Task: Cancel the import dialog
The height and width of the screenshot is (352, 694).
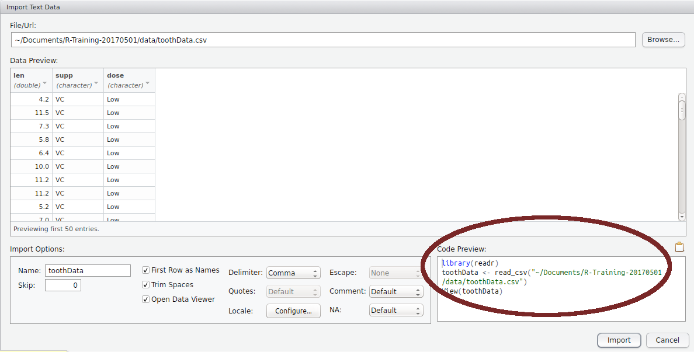Action: tap(667, 340)
